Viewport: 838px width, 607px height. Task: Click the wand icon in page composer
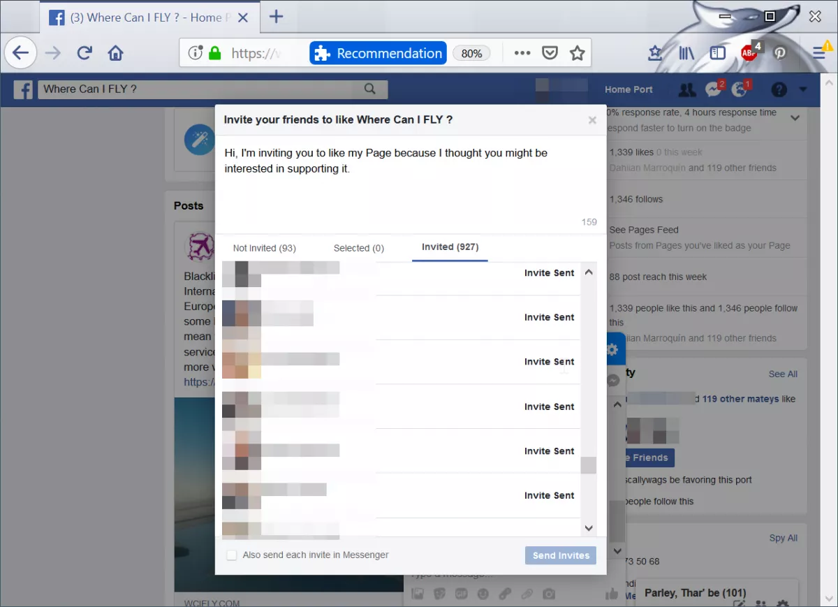pos(199,140)
